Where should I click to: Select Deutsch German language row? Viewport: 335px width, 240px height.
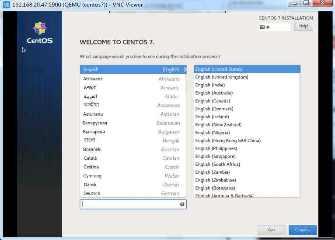pos(133,193)
